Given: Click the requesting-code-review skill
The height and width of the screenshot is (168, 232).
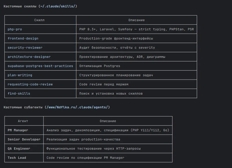Looking at the screenshot, I should click(x=30, y=84).
